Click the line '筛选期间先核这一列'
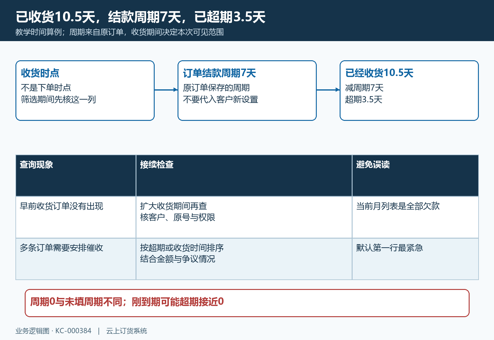 [58, 100]
